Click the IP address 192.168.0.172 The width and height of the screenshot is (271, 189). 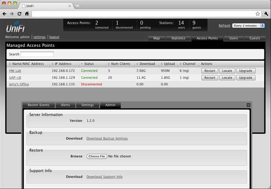click(63, 71)
